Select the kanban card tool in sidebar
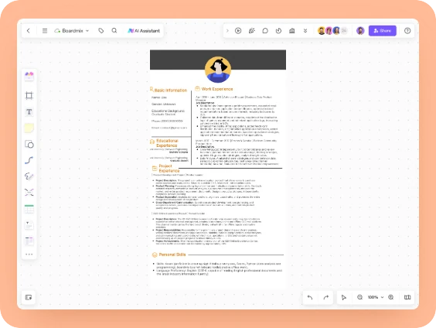Image resolution: width=436 pixels, height=328 pixels. (29, 241)
